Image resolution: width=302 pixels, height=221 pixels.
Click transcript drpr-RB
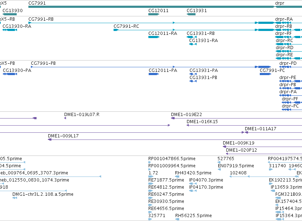tap(289, 30)
